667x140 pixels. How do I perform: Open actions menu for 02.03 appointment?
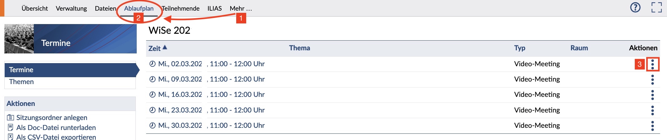[x=652, y=64]
